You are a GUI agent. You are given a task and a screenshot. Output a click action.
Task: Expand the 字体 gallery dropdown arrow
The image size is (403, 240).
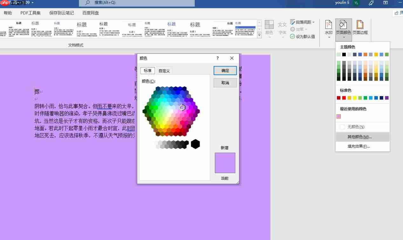[283, 37]
